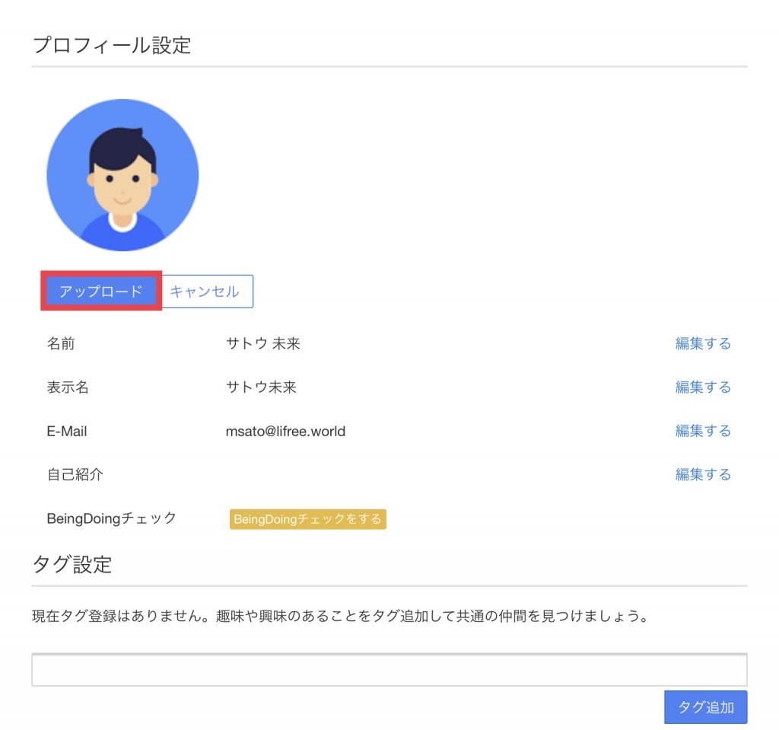Click the プロフィール設定 heading
Screen dimensions: 779x730
point(111,45)
